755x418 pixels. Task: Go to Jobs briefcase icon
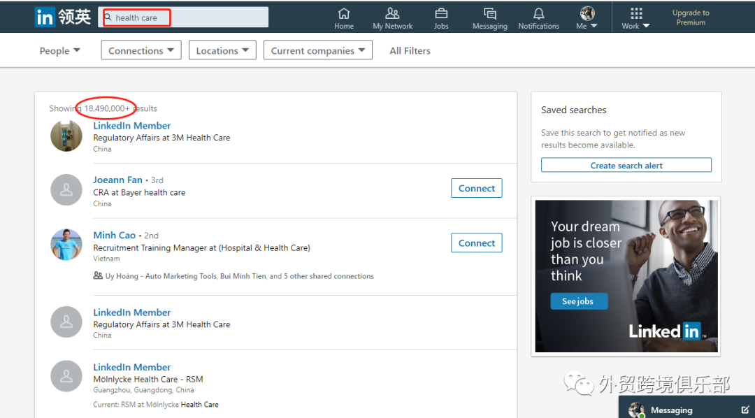tap(441, 18)
